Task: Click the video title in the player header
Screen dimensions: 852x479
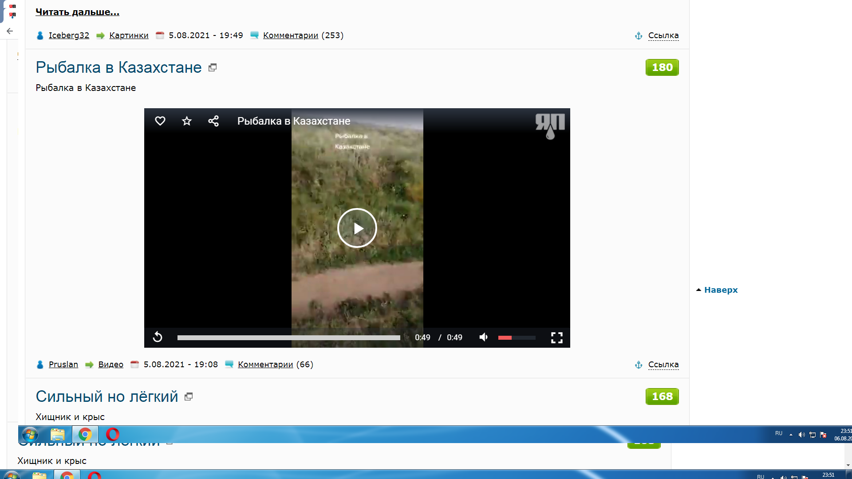Action: (x=294, y=121)
